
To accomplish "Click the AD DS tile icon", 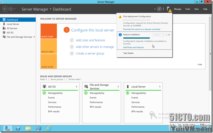I will 44,86.
